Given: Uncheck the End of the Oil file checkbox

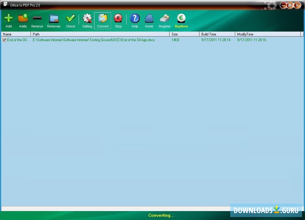Looking at the screenshot, I should click(x=4, y=40).
